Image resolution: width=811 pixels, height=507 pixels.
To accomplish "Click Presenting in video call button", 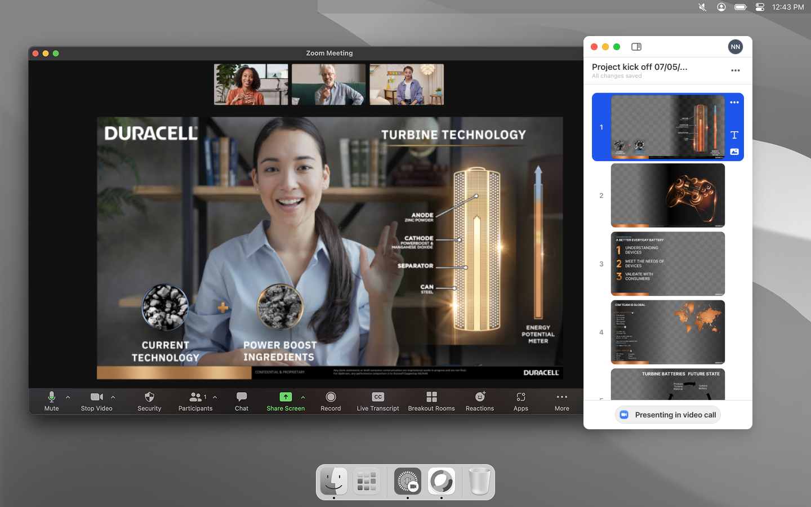I will click(668, 415).
